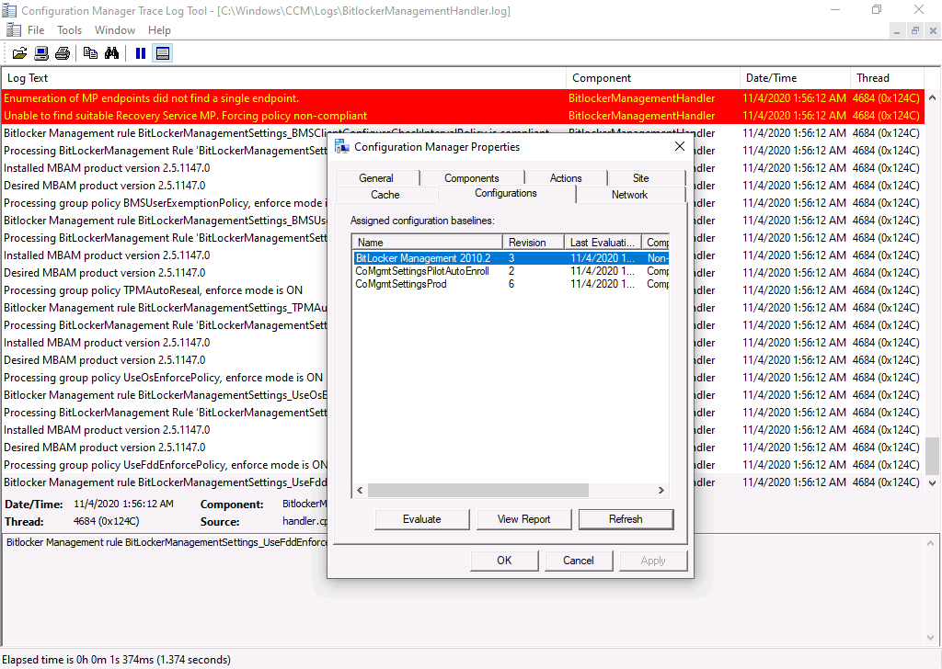Select 'Processing group policy UseFddEnforcePolicy' line

coord(166,465)
